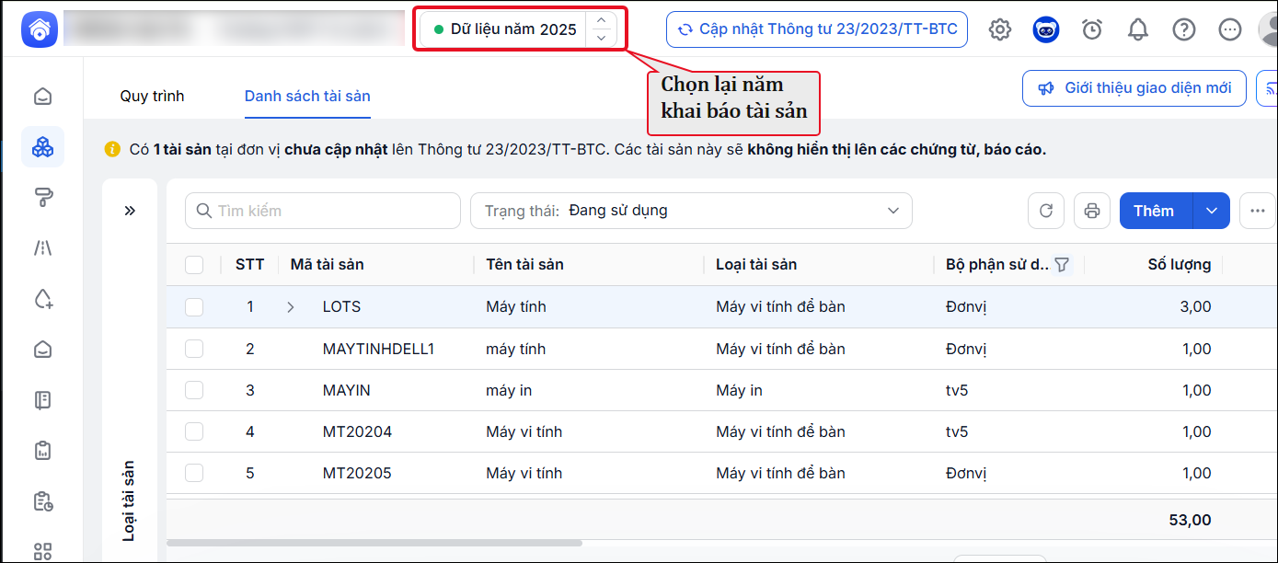Switch to the Quy trình tab
This screenshot has height=563, width=1278.
point(152,96)
